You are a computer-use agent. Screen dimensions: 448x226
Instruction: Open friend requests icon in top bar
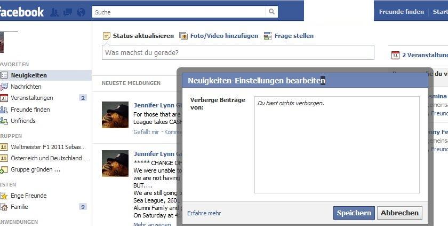point(54,12)
